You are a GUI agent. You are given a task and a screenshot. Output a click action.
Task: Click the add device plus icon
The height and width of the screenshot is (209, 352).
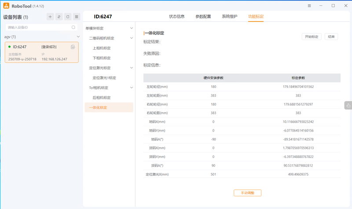[x=50, y=17]
